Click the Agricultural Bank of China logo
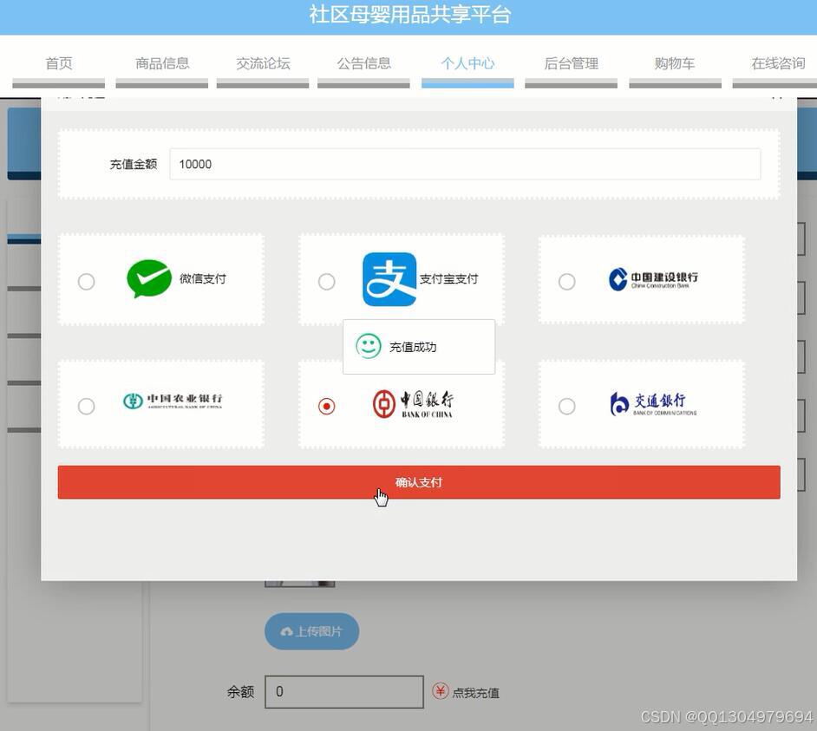Viewport: 817px width, 731px height. (x=173, y=401)
